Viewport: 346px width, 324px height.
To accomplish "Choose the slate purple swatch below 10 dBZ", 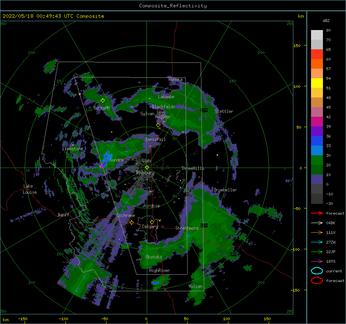I will click(x=317, y=180).
